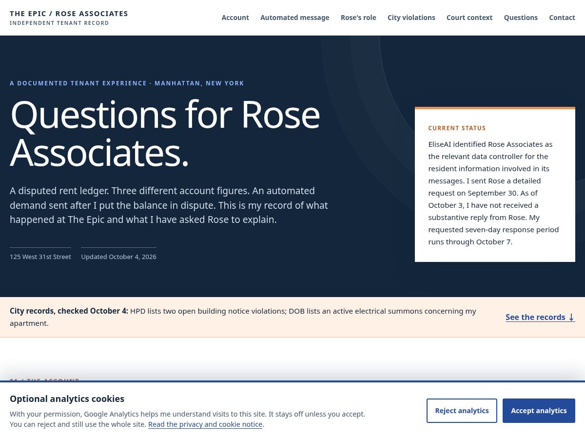The width and height of the screenshot is (585, 439).
Task: Jump to City violations section
Action: [x=411, y=18]
